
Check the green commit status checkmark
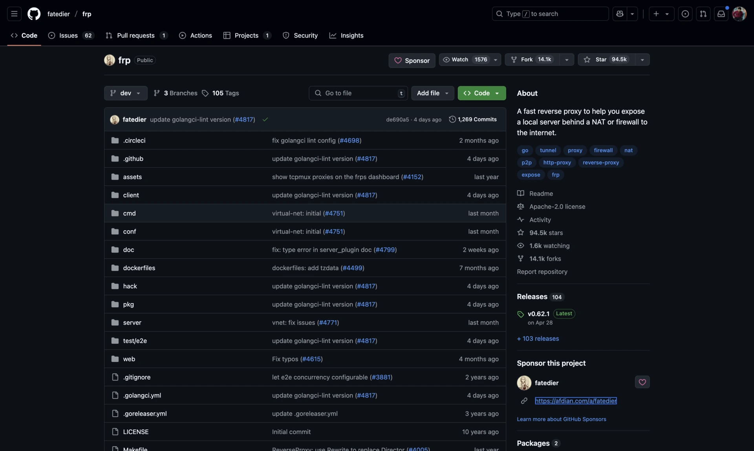pyautogui.click(x=265, y=119)
